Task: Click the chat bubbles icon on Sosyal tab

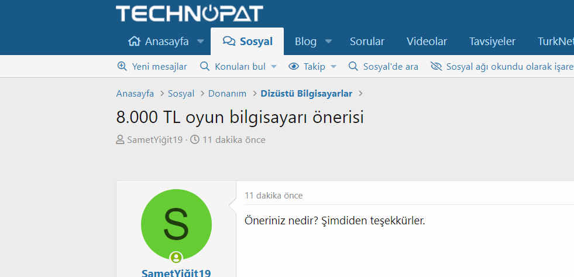Action: pyautogui.click(x=229, y=42)
